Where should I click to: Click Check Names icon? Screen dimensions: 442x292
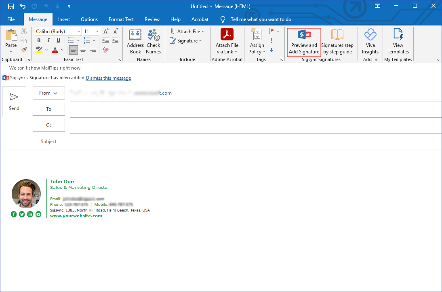point(154,42)
